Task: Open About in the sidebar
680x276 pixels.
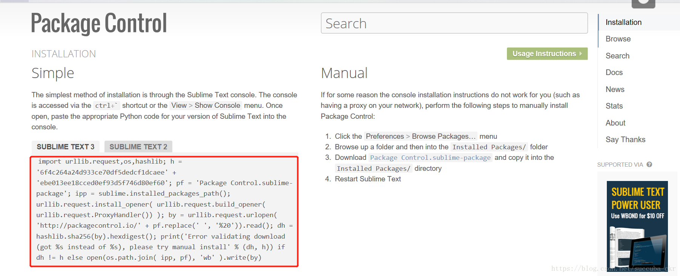Action: point(615,123)
